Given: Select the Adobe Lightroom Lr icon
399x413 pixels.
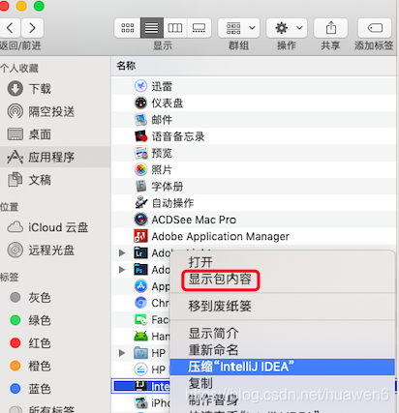Looking at the screenshot, I should 140,253.
